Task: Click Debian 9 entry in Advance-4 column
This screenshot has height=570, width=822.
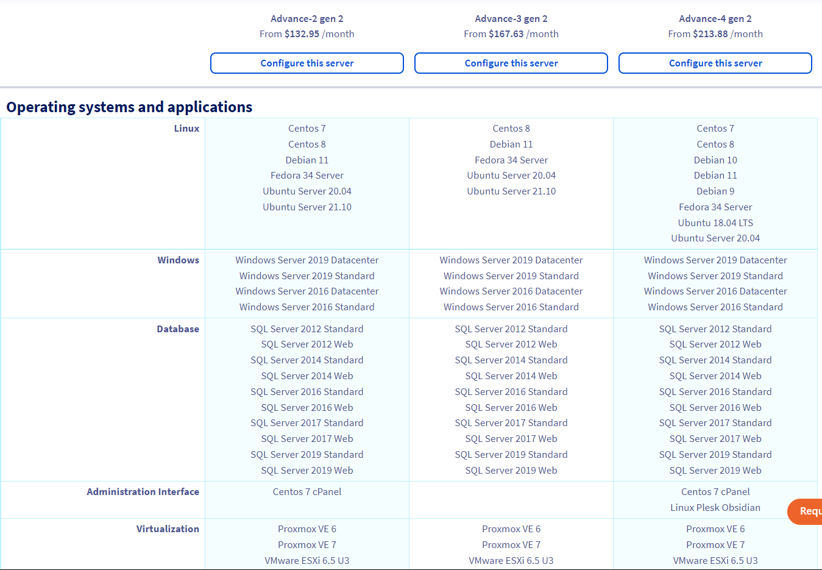Action: [x=715, y=191]
